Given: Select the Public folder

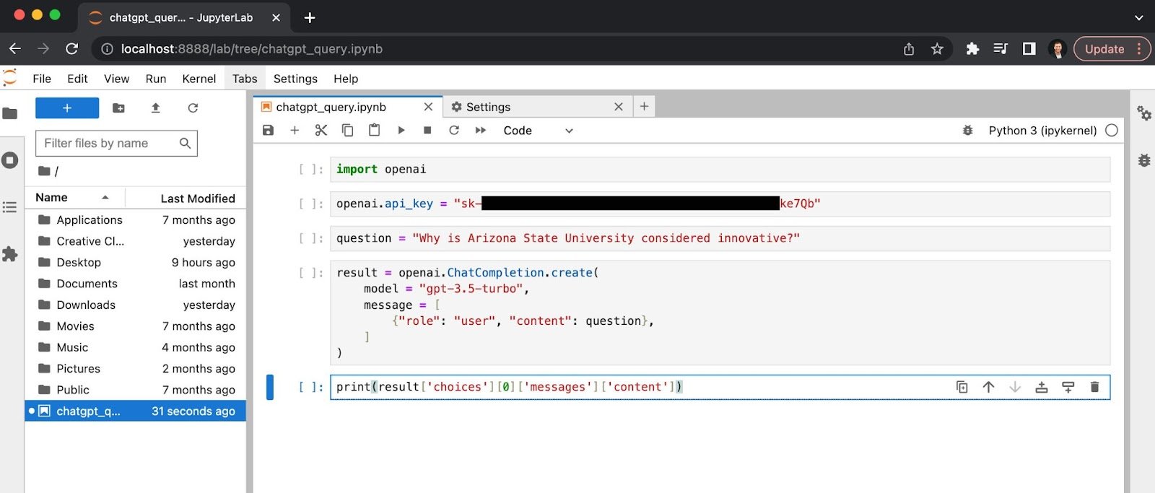Looking at the screenshot, I should 136,390.
